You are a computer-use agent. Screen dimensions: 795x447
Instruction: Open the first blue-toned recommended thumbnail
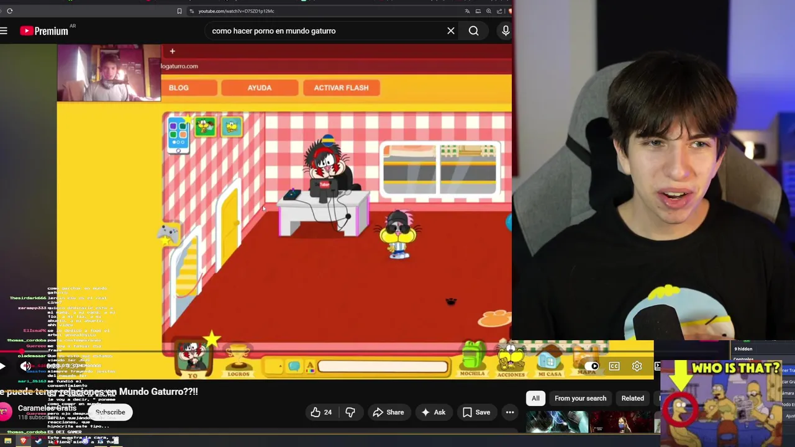point(557,422)
